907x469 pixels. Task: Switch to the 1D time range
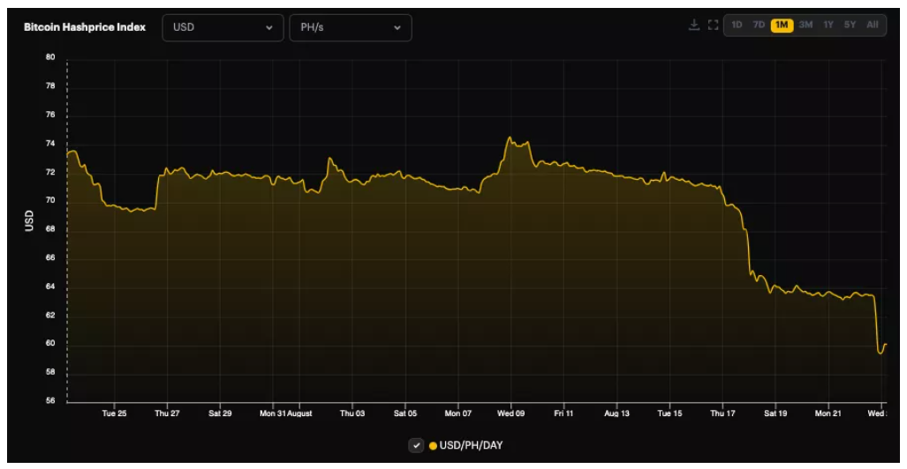[x=737, y=25]
